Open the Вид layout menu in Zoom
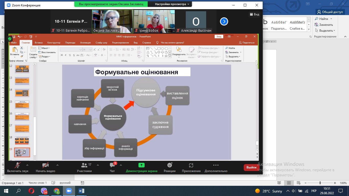This screenshot has width=349, height=196. [254, 14]
